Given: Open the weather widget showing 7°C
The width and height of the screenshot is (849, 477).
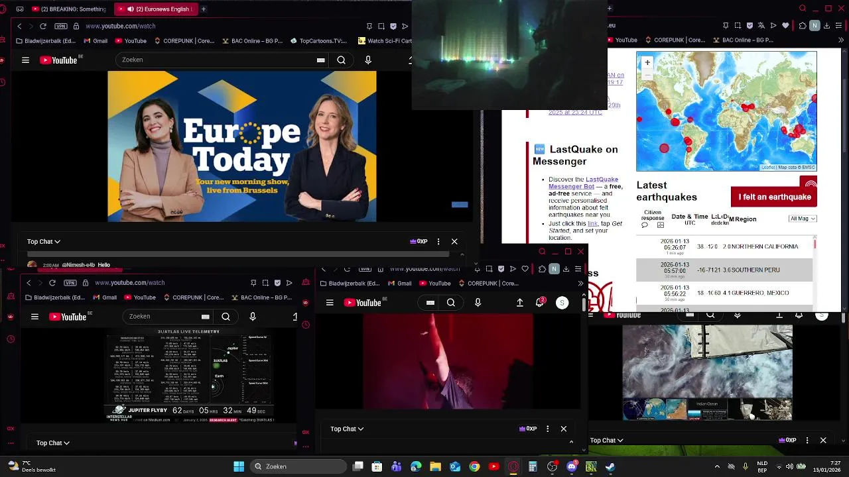Looking at the screenshot, I should pos(31,466).
